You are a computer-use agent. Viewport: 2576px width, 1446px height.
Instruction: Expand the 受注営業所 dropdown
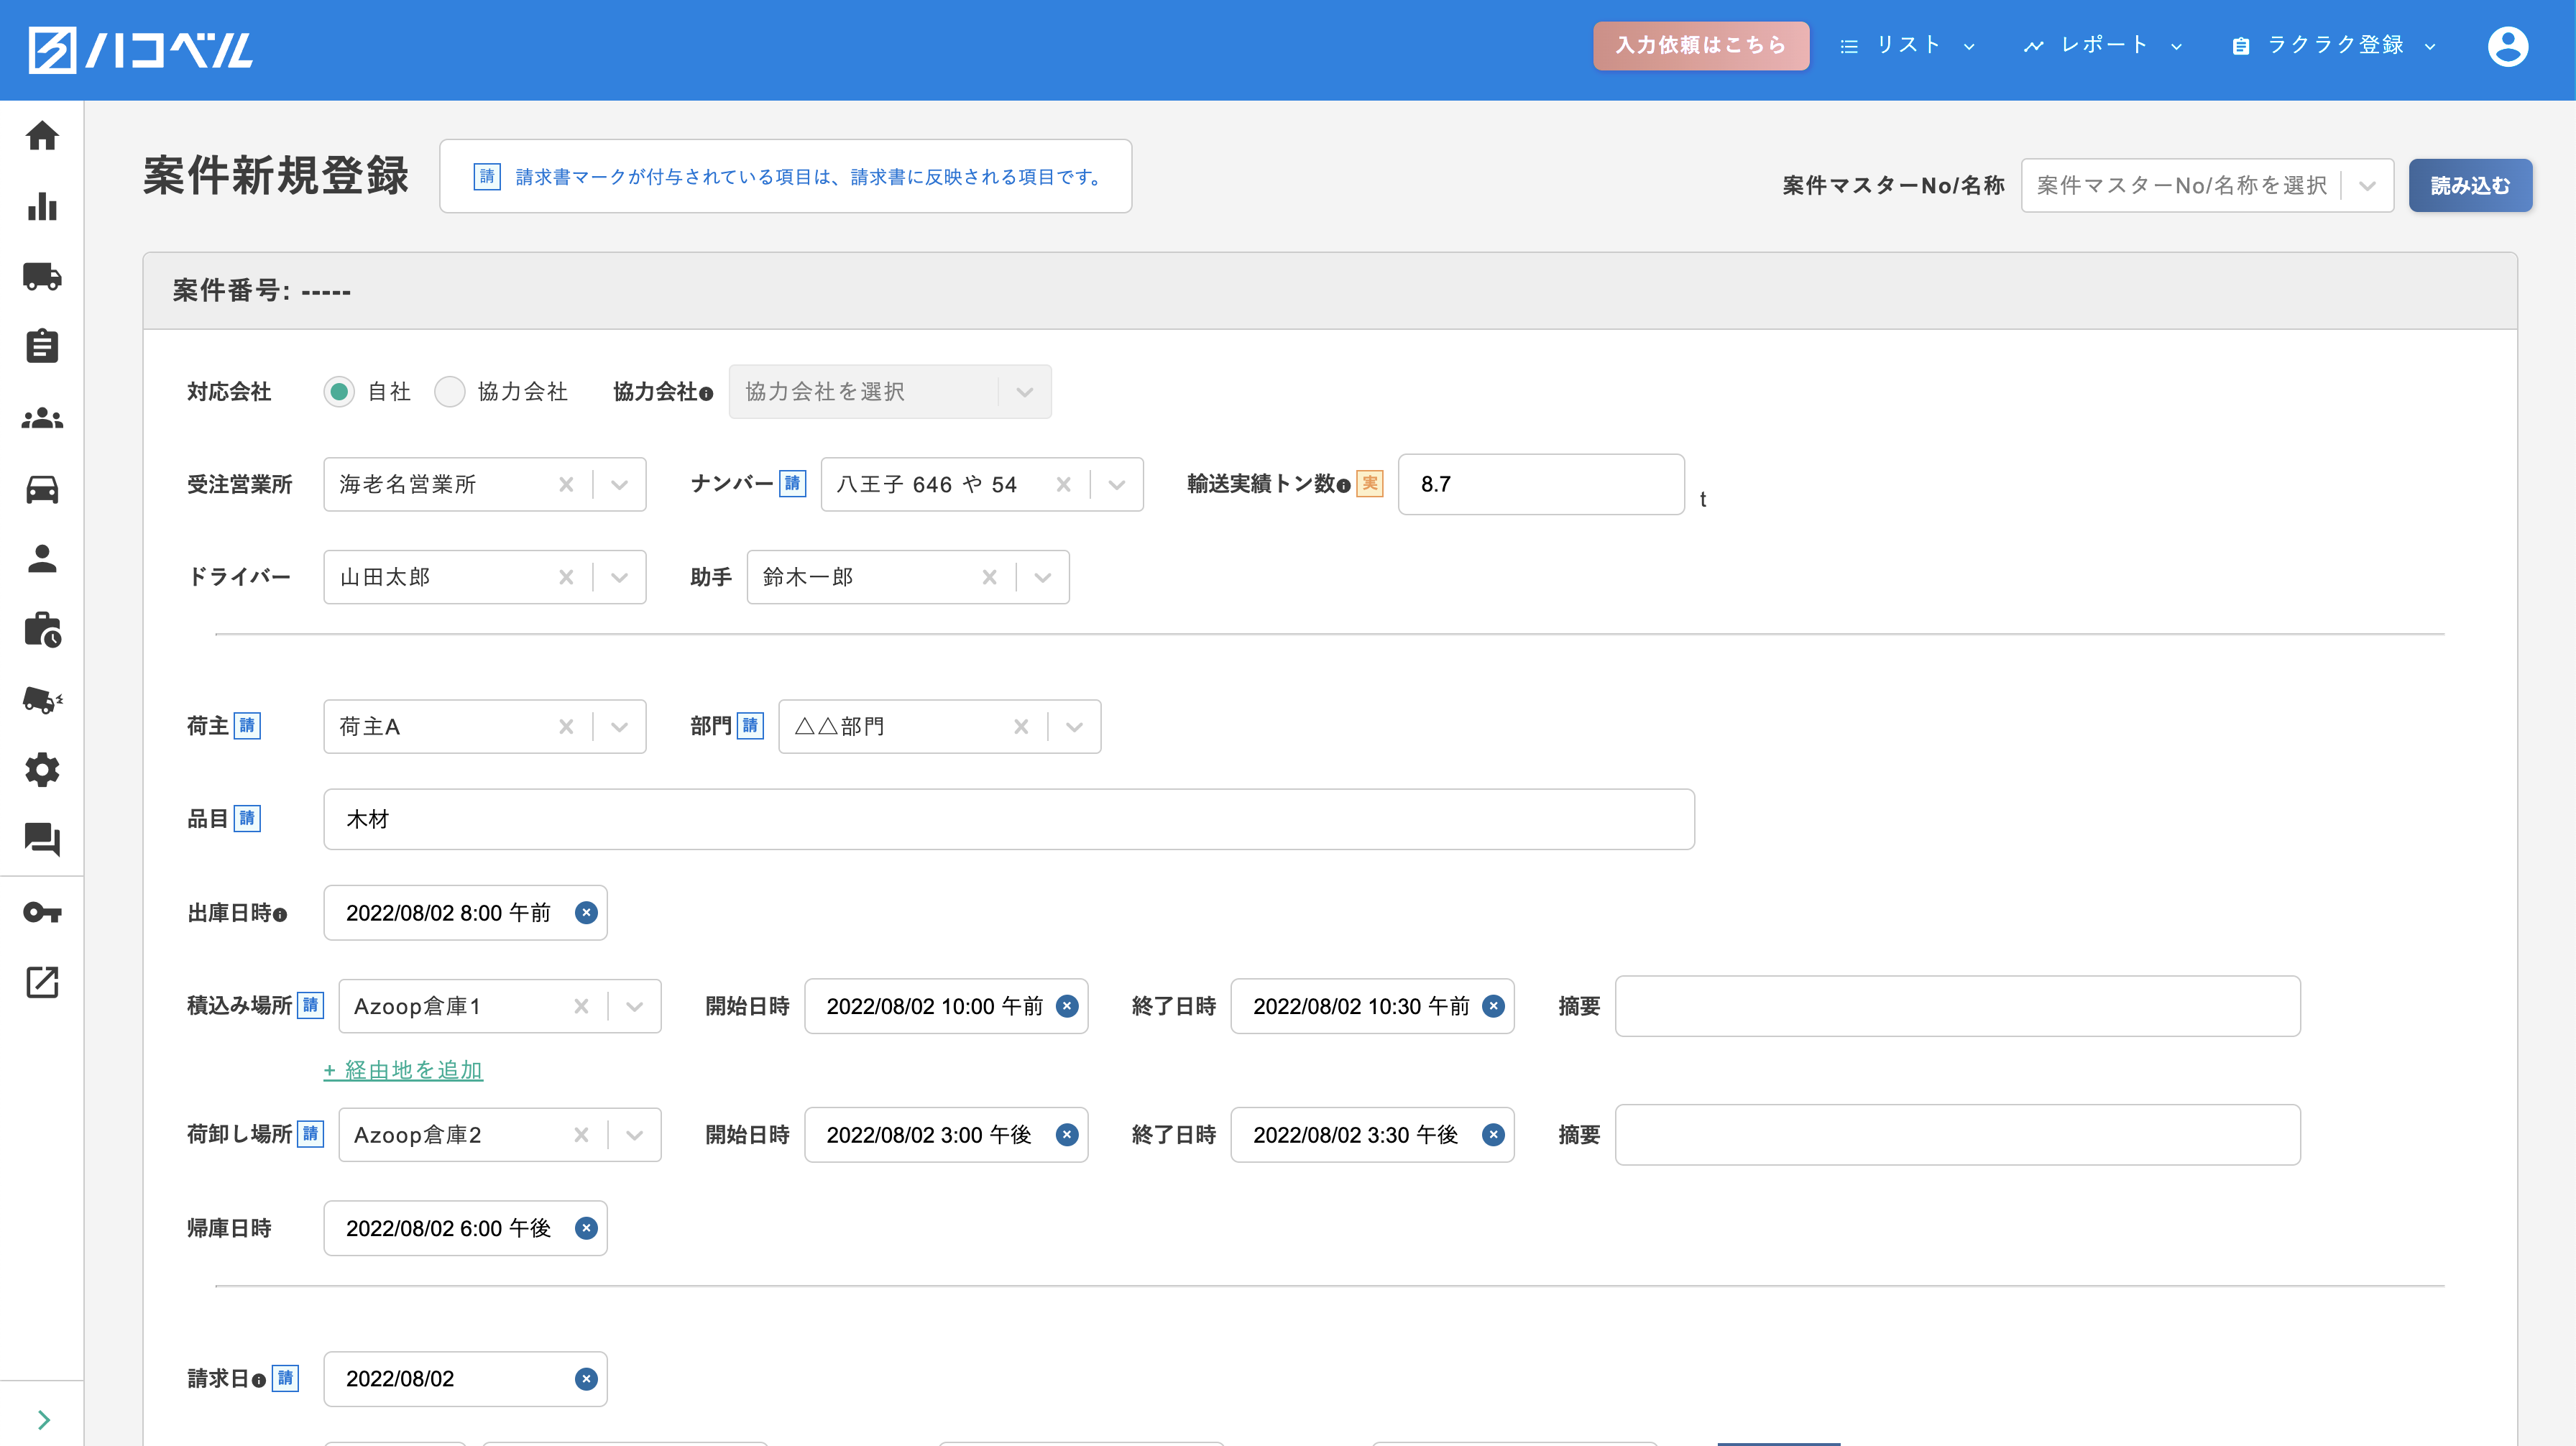[620, 485]
